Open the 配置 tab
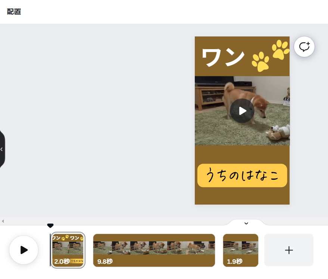 14,12
